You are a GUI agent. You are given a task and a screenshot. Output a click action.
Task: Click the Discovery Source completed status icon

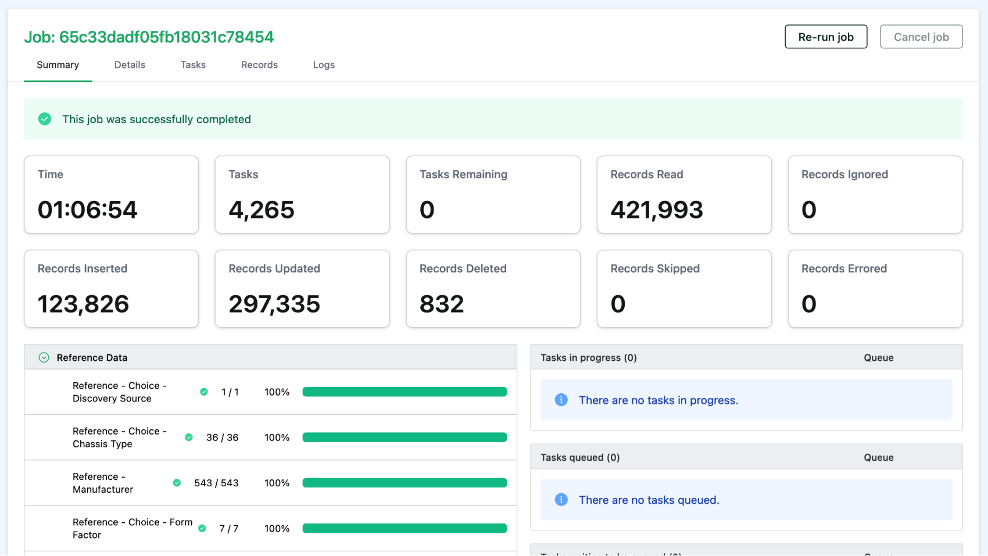pyautogui.click(x=204, y=392)
